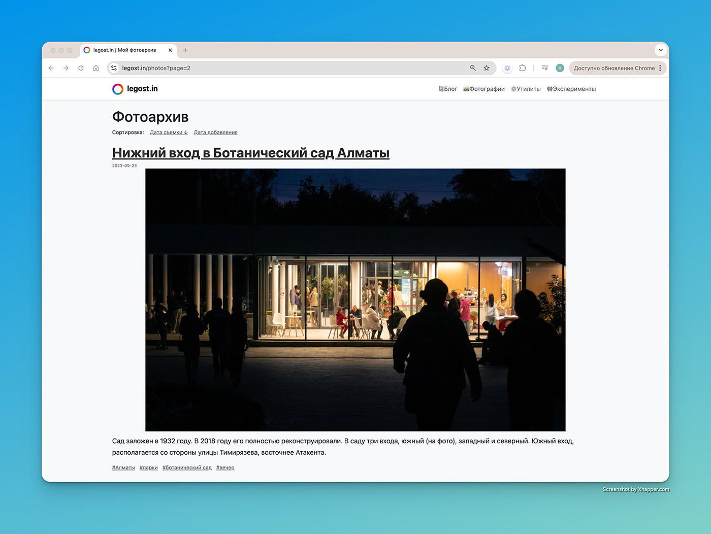Open a new tab with plus icon
Image resolution: width=711 pixels, height=534 pixels.
(185, 50)
